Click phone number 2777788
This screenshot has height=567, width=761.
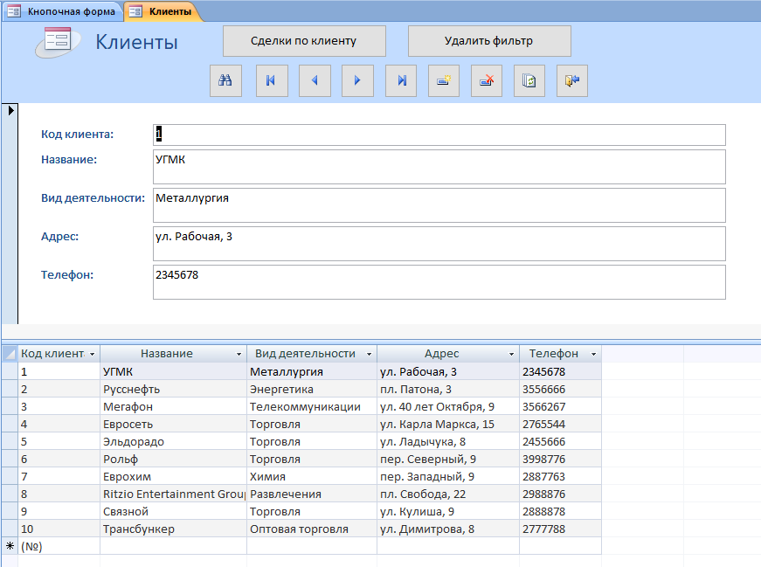click(x=561, y=529)
